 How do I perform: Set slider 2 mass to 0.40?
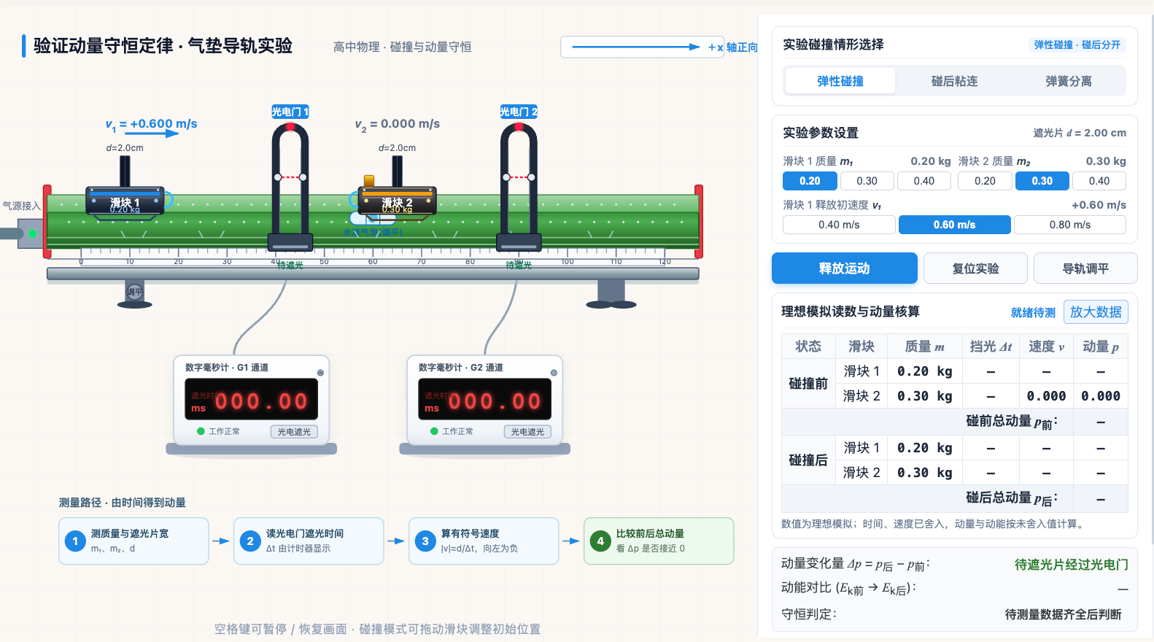pyautogui.click(x=1099, y=181)
